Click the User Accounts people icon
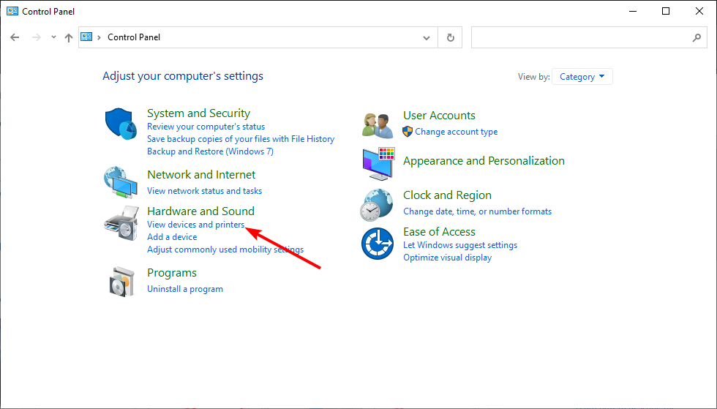 pyautogui.click(x=378, y=124)
